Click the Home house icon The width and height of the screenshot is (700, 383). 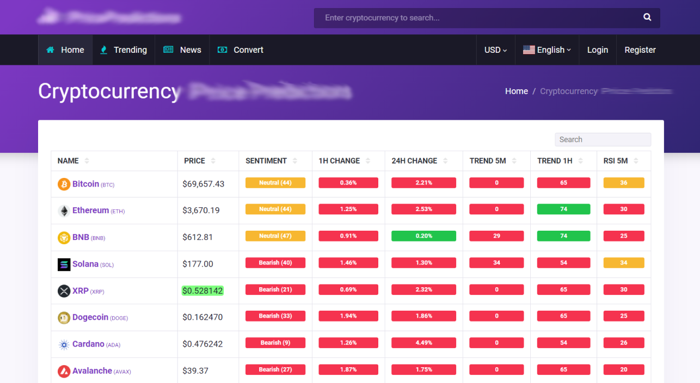point(51,50)
